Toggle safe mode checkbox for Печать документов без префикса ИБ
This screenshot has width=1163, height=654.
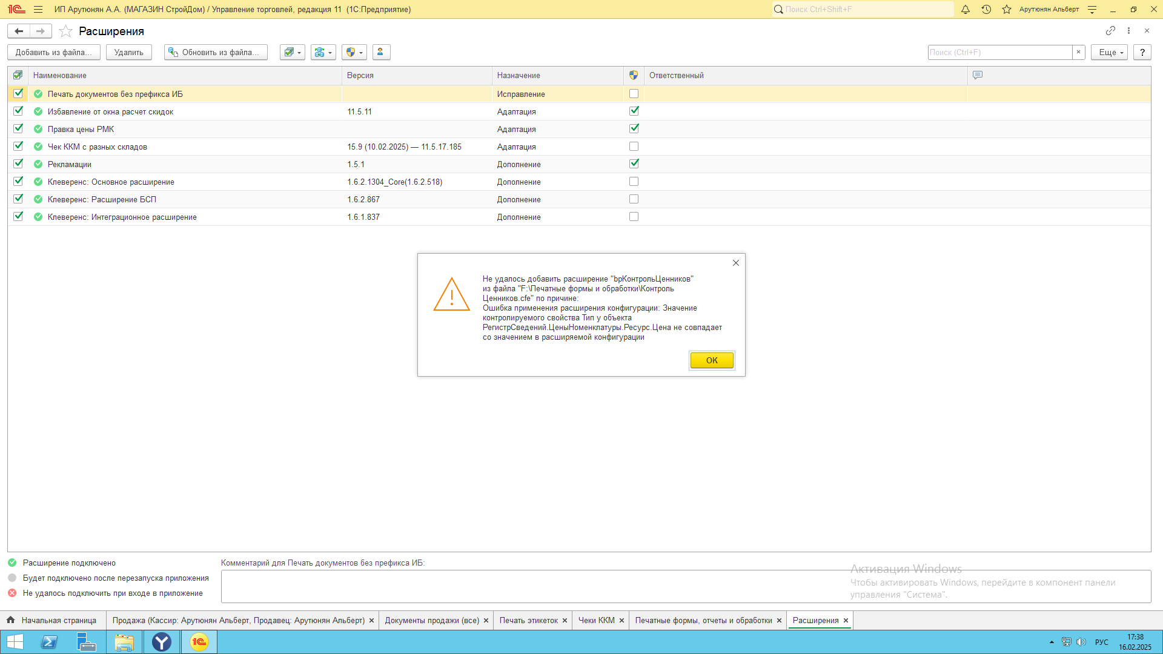(x=634, y=94)
